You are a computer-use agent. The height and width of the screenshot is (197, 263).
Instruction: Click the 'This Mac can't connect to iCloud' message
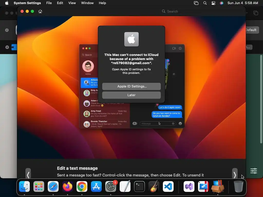point(131,59)
